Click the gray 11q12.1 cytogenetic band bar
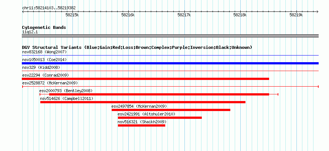 pos(170,36)
